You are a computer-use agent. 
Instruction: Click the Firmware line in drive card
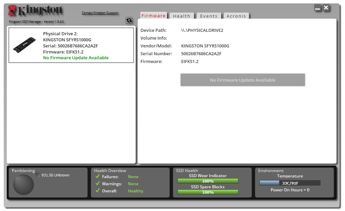(63, 52)
